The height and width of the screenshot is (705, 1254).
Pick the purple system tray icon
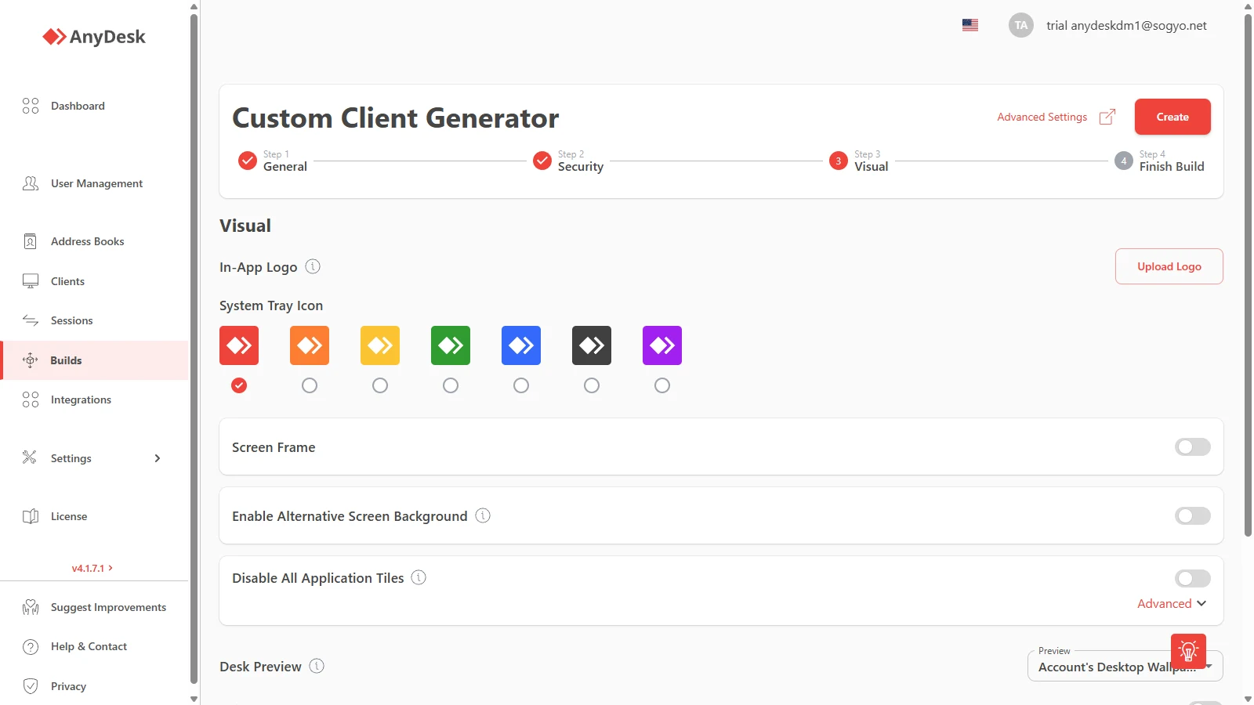662,345
